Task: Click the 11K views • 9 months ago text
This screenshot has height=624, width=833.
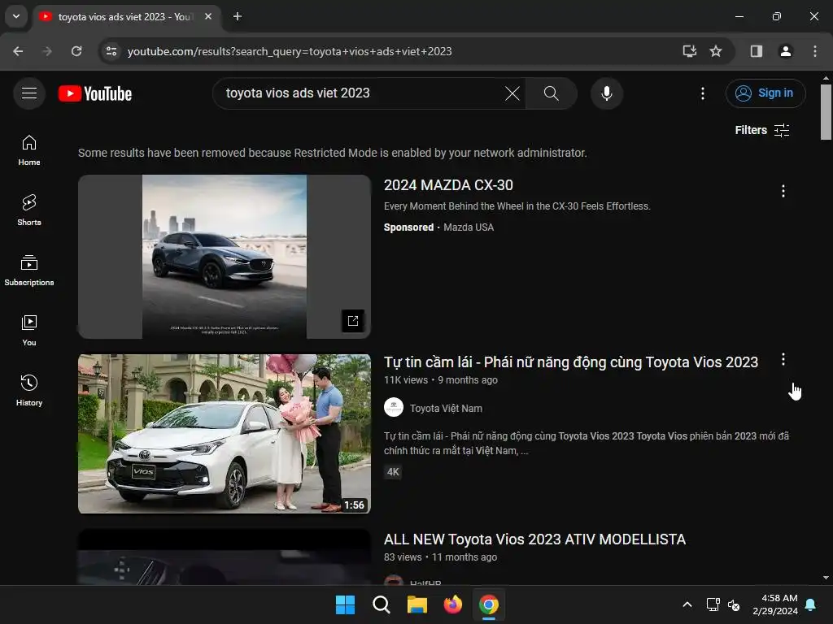Action: (x=441, y=380)
